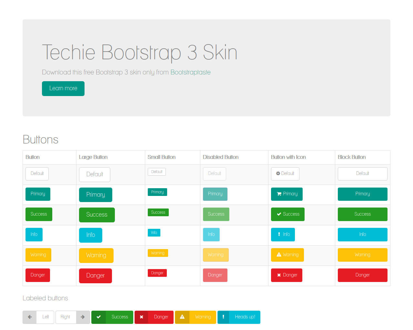Click the triangle icon in the Button with Icon column
The image size is (413, 330).
tap(279, 255)
